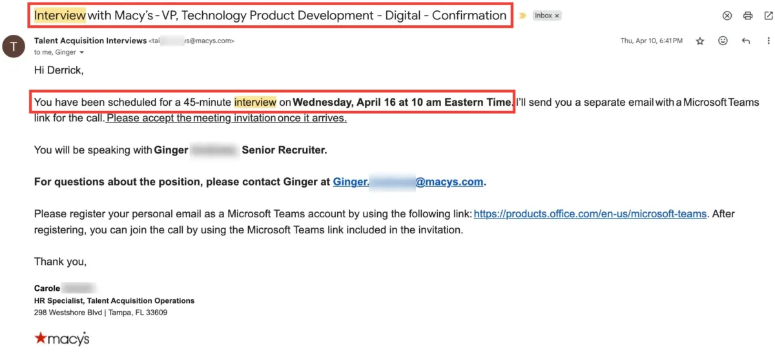Screen dimensions: 775x361
Task: Star this Macy's interview email
Action: point(700,41)
